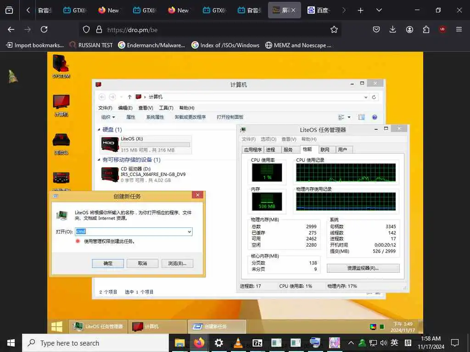Open the Index of /ISOs/Windows bookmark
This screenshot has width=470, height=352.
225,45
